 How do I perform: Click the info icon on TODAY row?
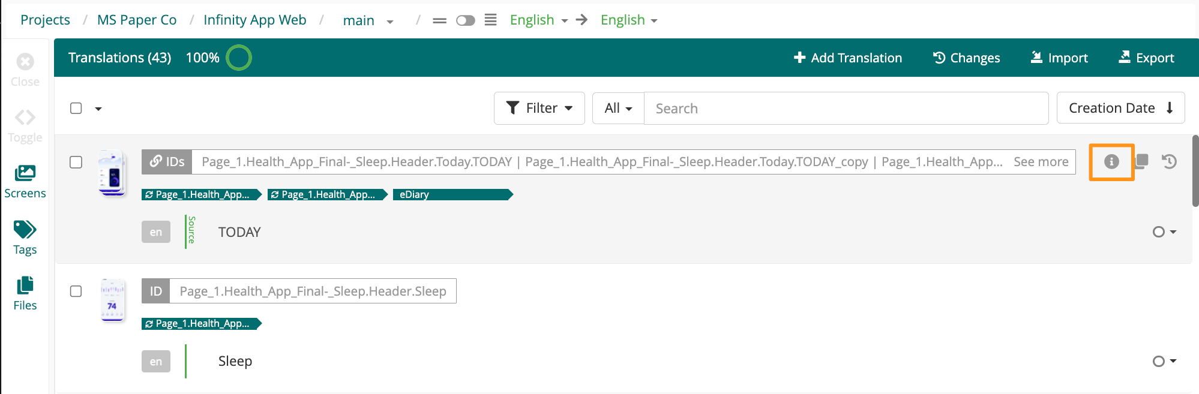[x=1111, y=162]
